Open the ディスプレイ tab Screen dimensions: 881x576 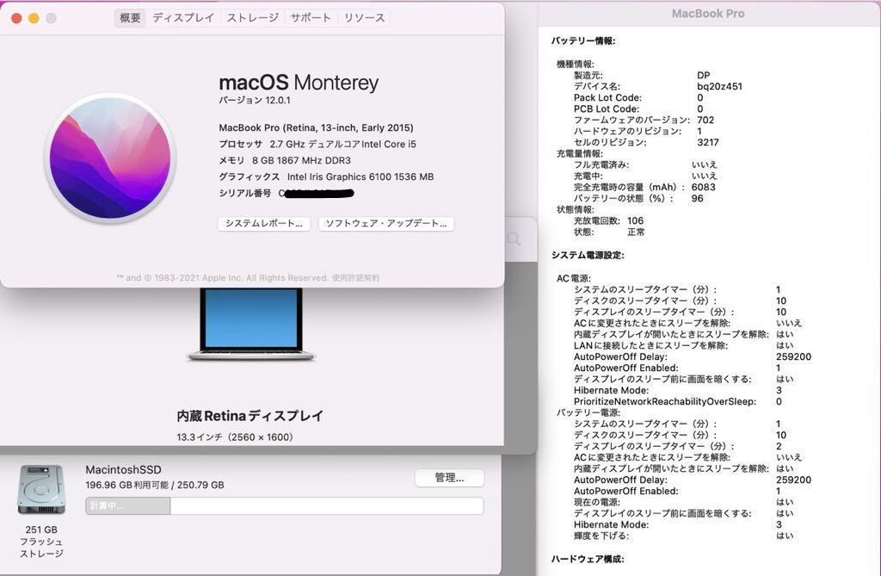[x=183, y=18]
